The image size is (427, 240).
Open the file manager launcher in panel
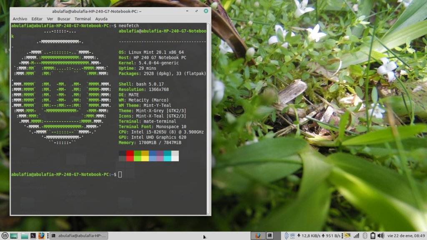[24, 236]
